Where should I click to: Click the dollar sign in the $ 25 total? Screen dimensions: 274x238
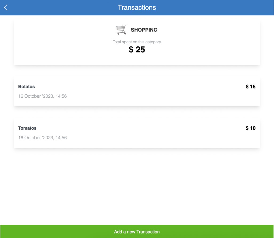[131, 50]
